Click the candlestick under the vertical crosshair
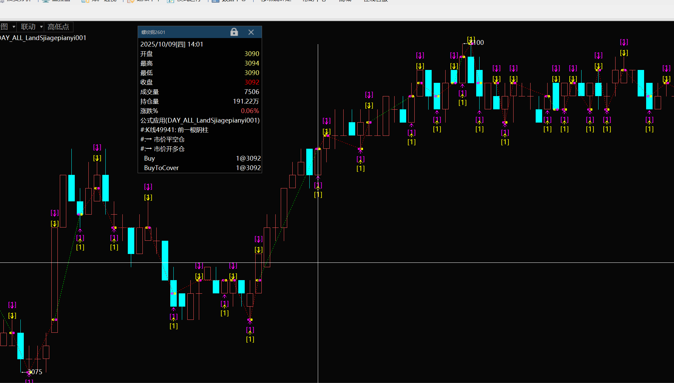 pos(318,162)
